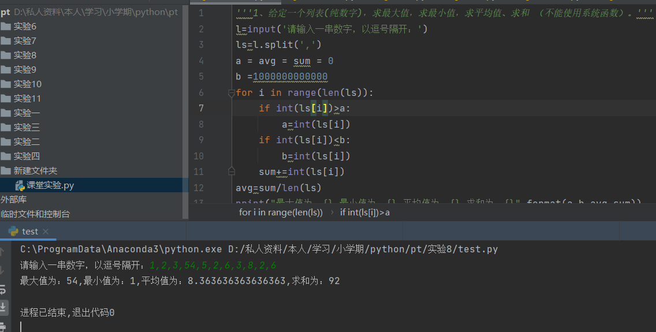Select folder 实验11 in project tree
Viewport: 656px width, 332px height.
[x=27, y=98]
